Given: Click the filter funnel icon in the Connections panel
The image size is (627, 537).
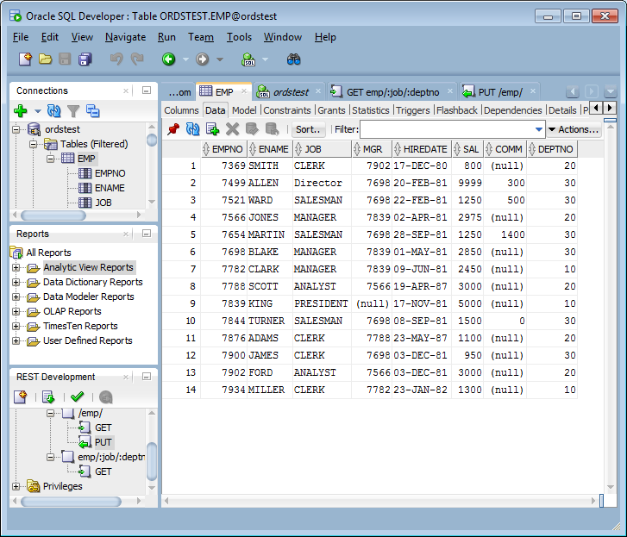Looking at the screenshot, I should click(73, 111).
